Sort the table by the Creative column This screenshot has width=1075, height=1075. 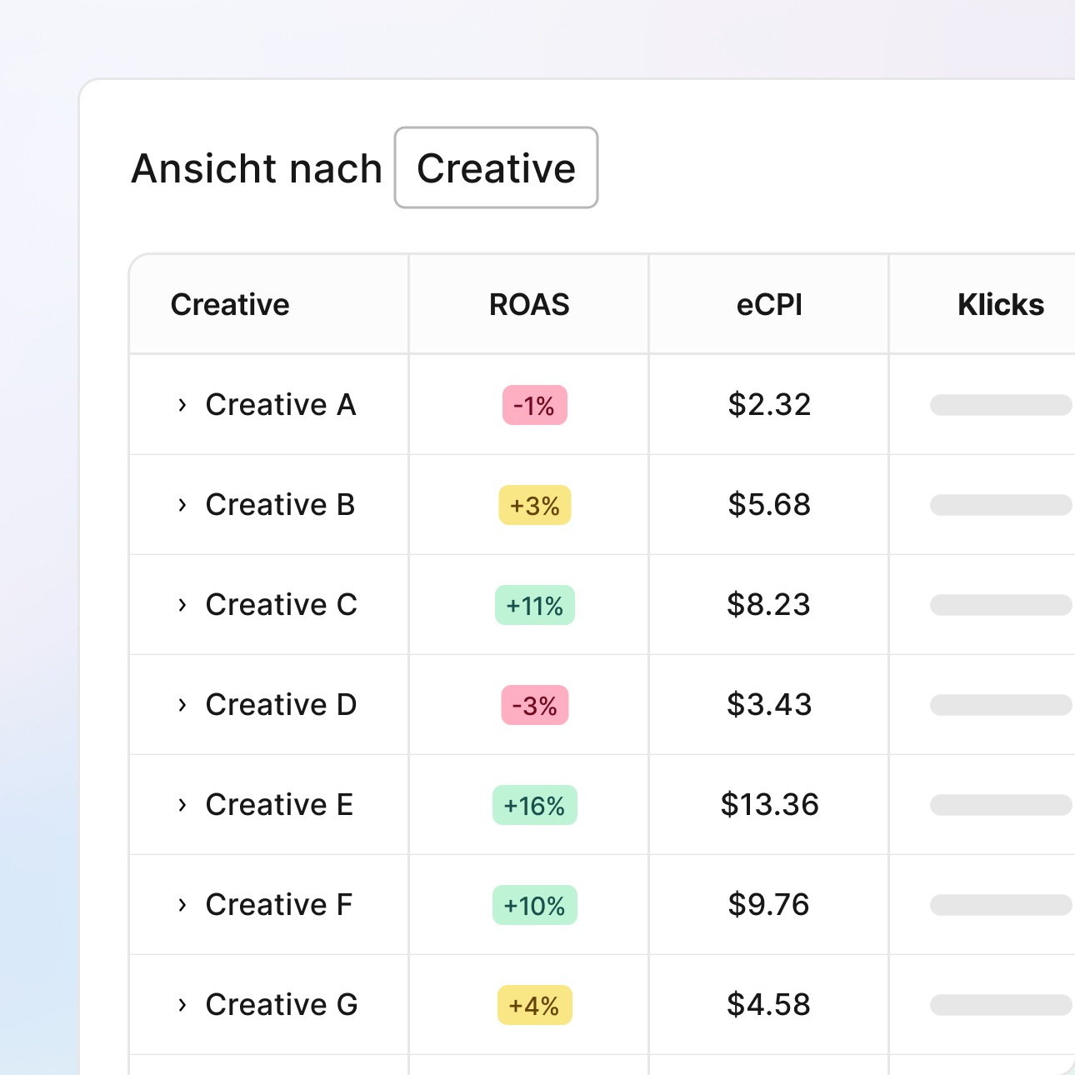coord(229,304)
